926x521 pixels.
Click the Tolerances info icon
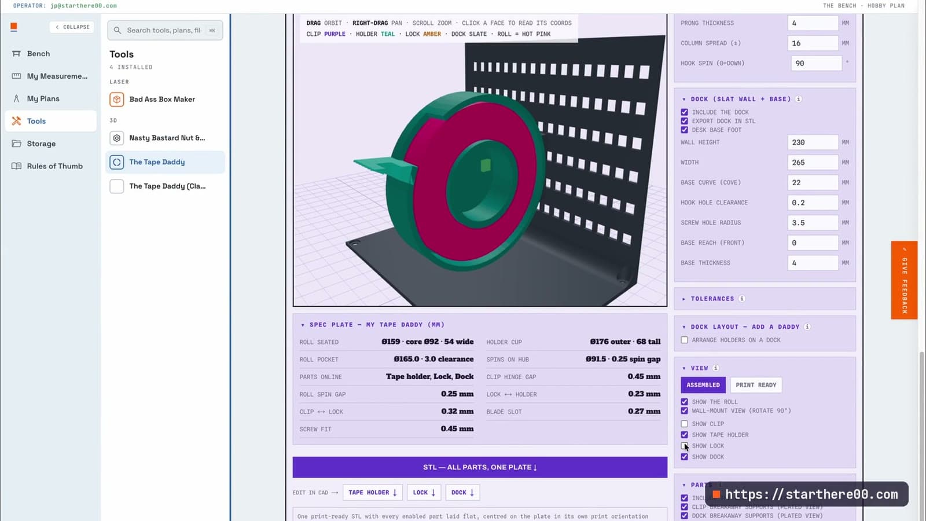click(742, 299)
